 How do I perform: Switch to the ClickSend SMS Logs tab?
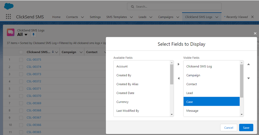198,17
